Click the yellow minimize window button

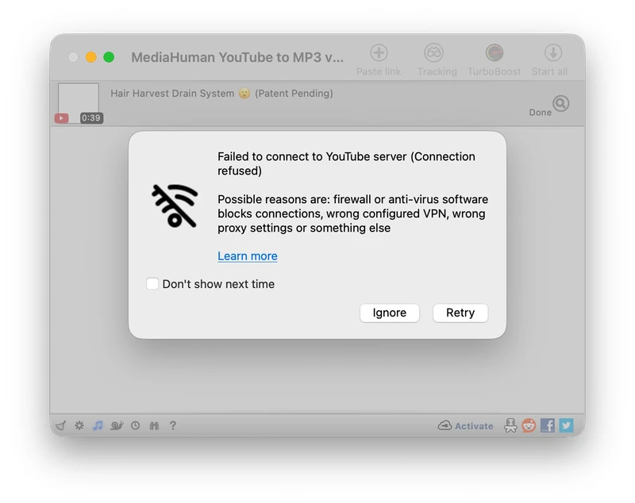tap(91, 57)
